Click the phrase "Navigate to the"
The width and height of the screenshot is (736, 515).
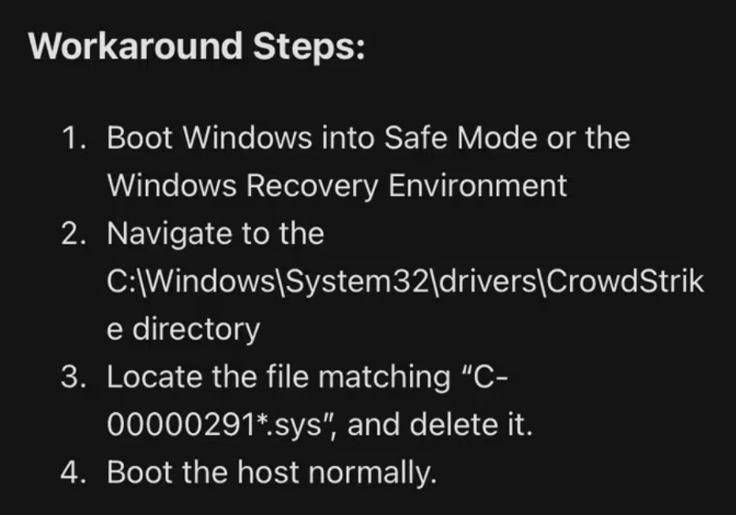(216, 233)
